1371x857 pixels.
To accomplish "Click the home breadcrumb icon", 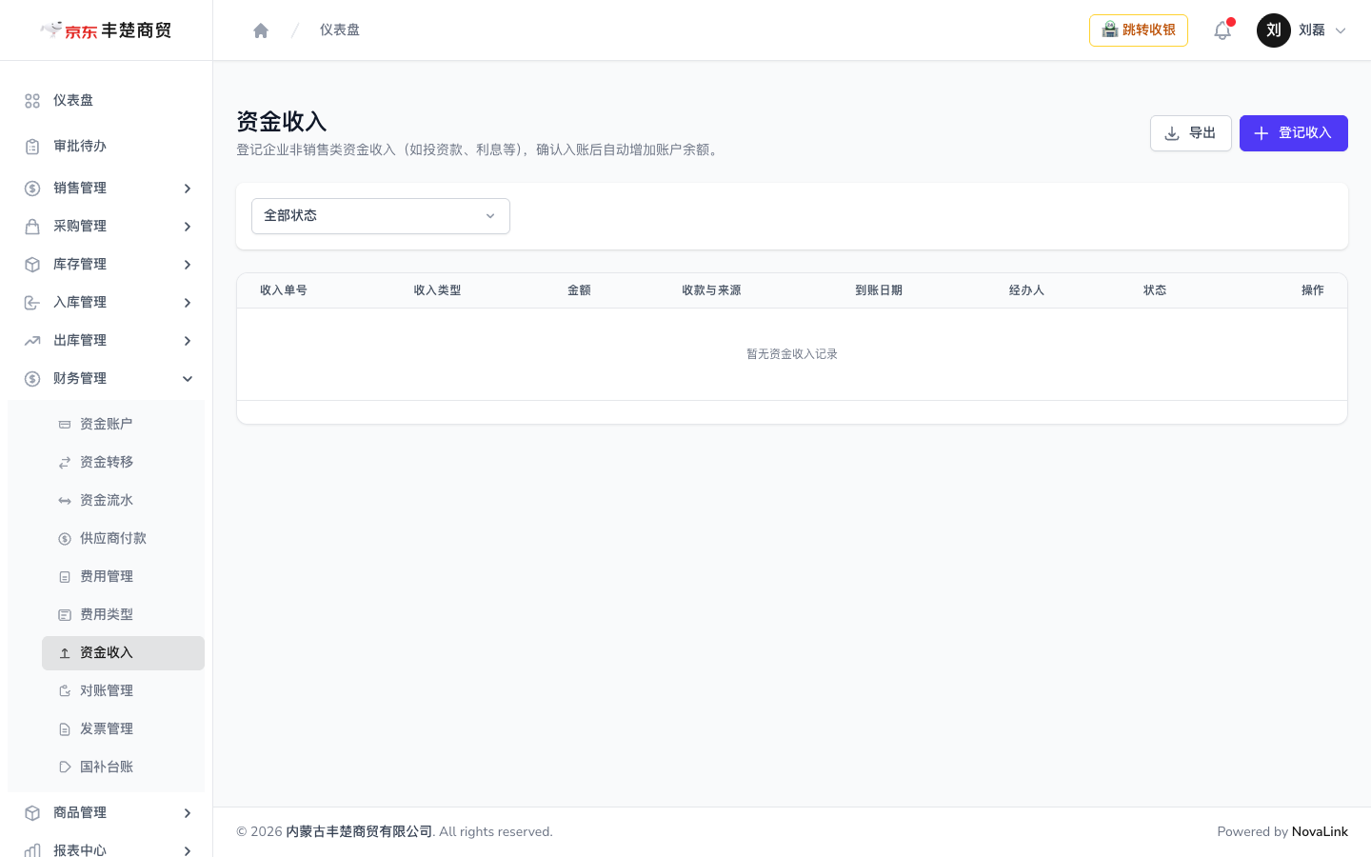I will pyautogui.click(x=261, y=30).
